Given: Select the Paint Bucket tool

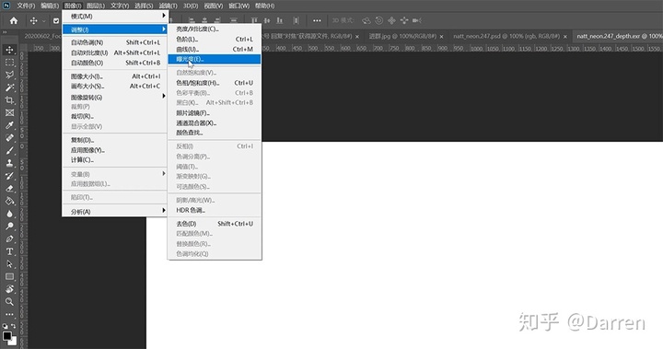Looking at the screenshot, I should [x=9, y=201].
